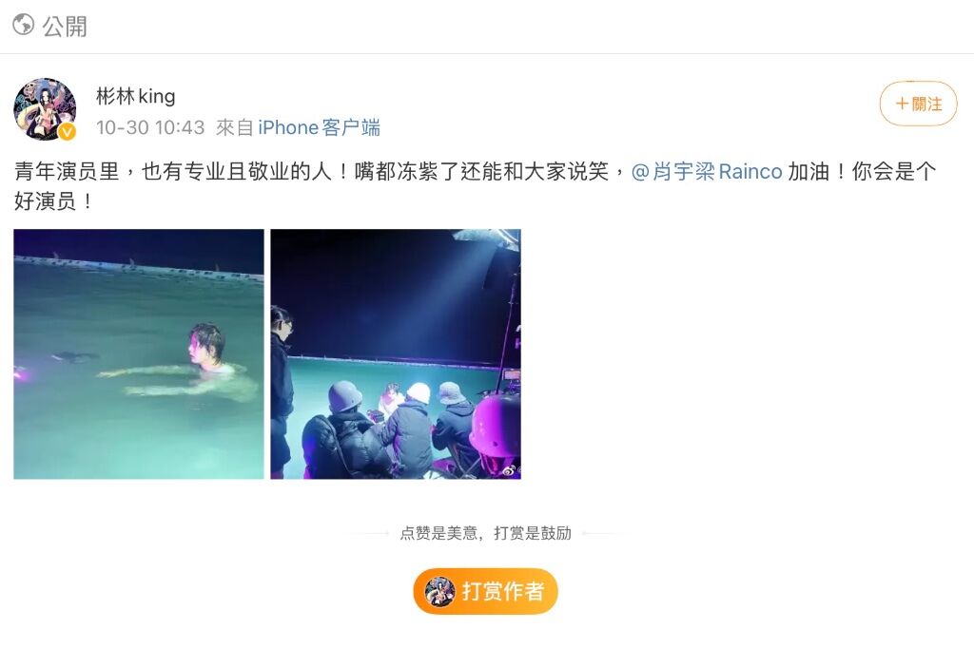Click the Weibo watermark on second photo
This screenshot has height=648, width=974.
click(511, 471)
